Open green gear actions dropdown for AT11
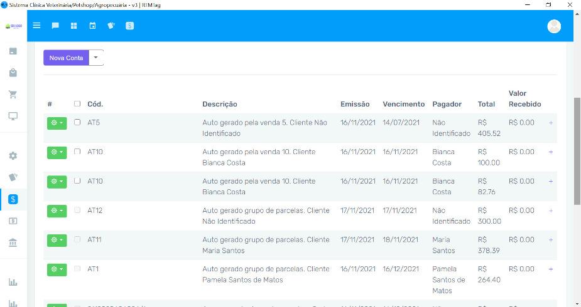This screenshot has height=307, width=581. pyautogui.click(x=57, y=241)
